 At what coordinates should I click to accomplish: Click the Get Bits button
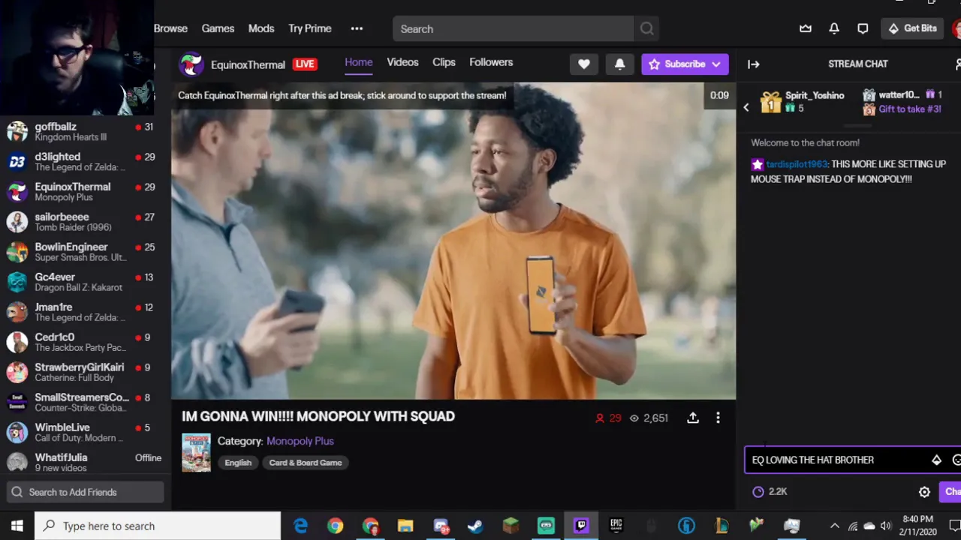pyautogui.click(x=912, y=28)
